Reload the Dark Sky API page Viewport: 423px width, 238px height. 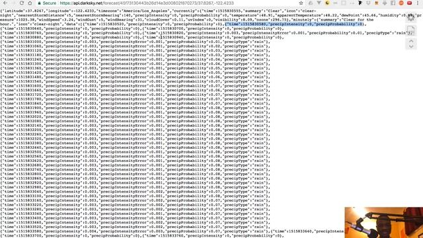click(22, 3)
